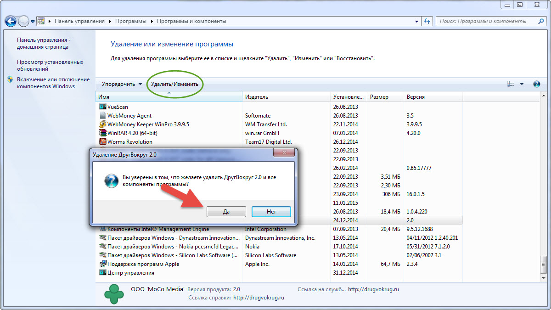Click publisher 'Team17 Digital Ltd.' cell
551x310 pixels.
tap(269, 142)
